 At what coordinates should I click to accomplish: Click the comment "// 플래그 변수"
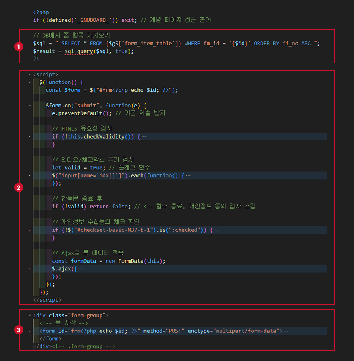point(130,168)
